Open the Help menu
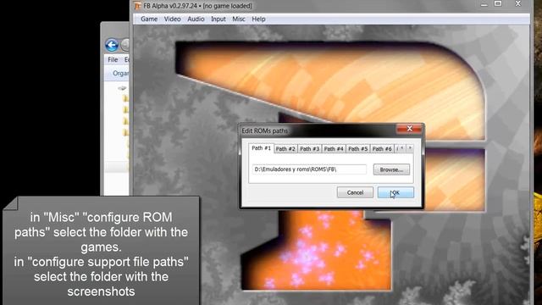 tap(258, 19)
